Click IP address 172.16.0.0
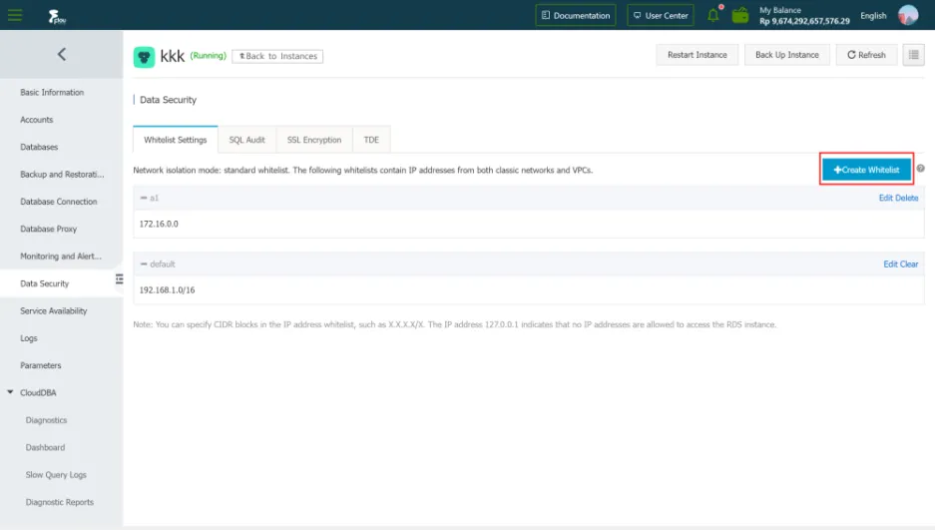This screenshot has width=935, height=530. (159, 225)
